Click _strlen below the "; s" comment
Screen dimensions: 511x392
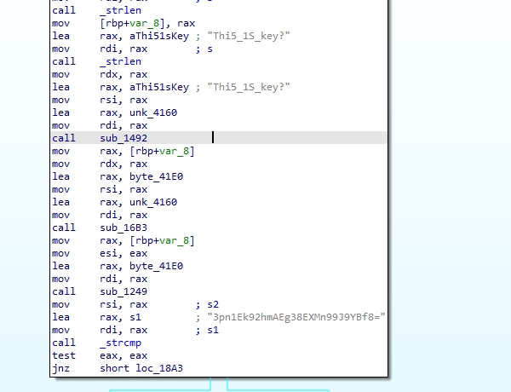pyautogui.click(x=121, y=61)
